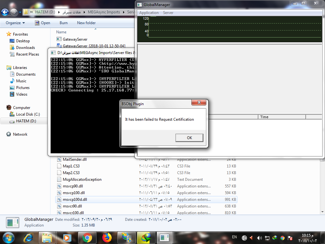The image size is (325, 244).
Task: Expand the arrow after HATEM (D:) breadcrumb
Action: pyautogui.click(x=59, y=12)
